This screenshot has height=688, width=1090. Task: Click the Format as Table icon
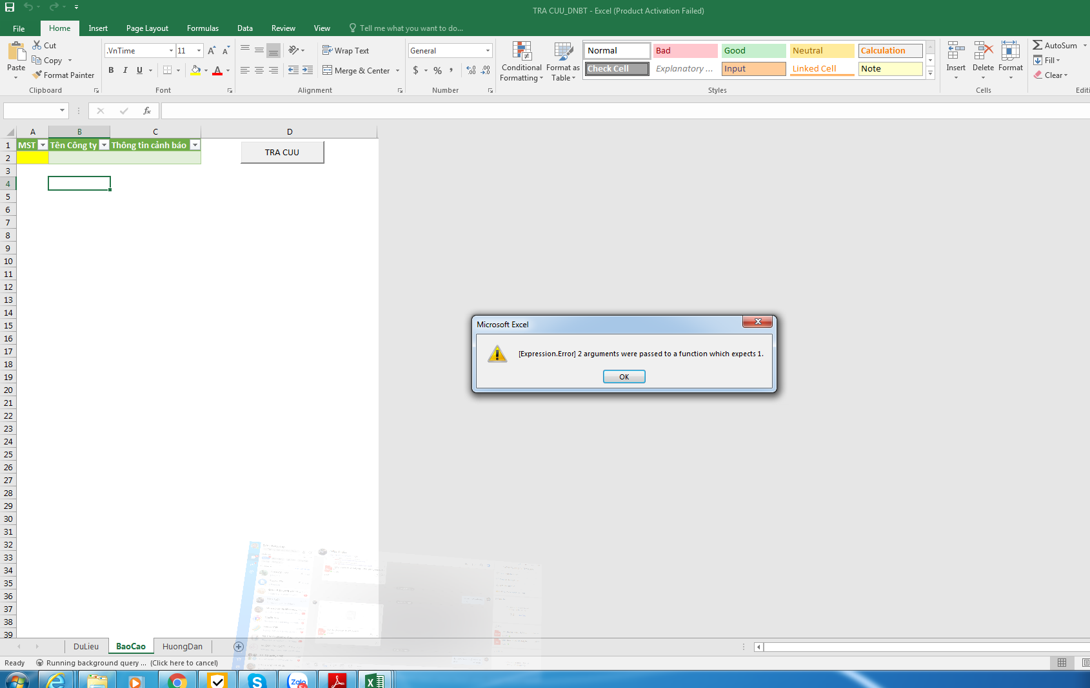(563, 52)
